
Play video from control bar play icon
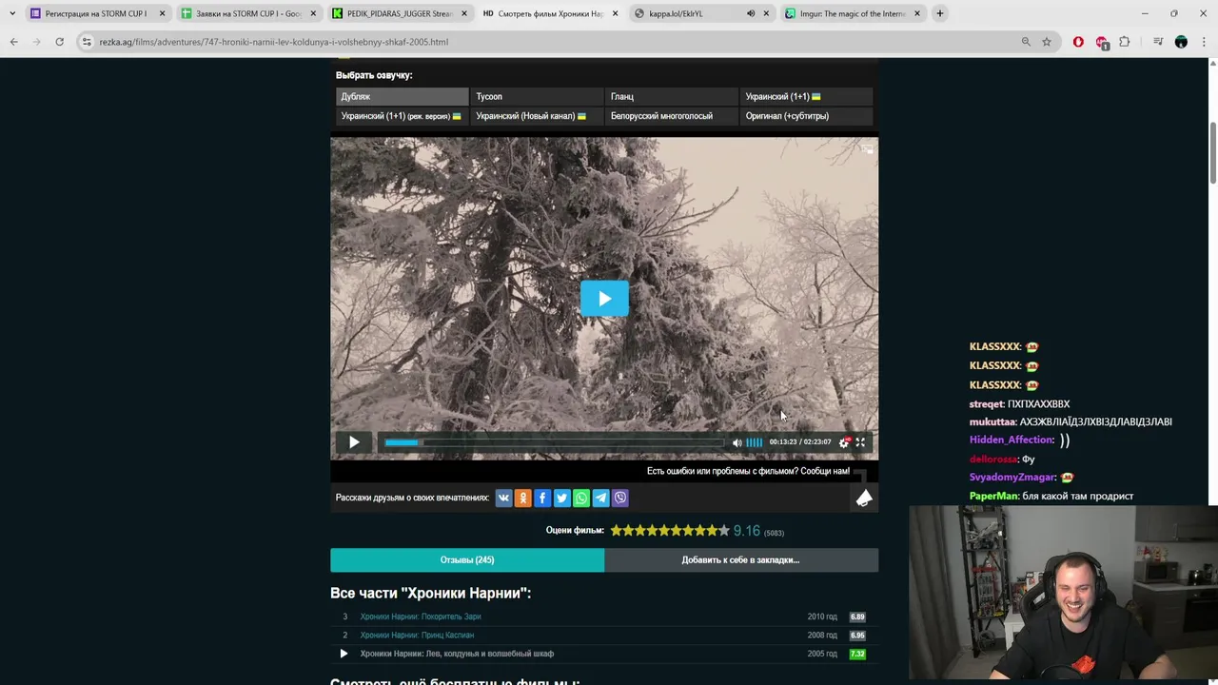click(x=354, y=442)
